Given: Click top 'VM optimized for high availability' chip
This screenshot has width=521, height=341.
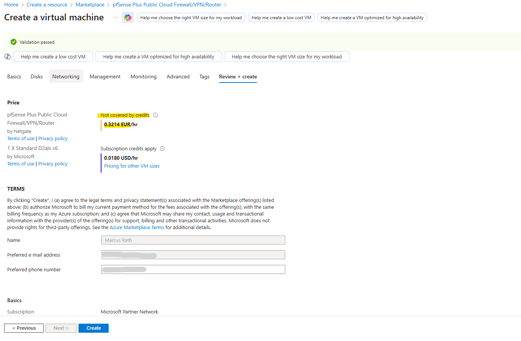Looking at the screenshot, I should point(372,18).
